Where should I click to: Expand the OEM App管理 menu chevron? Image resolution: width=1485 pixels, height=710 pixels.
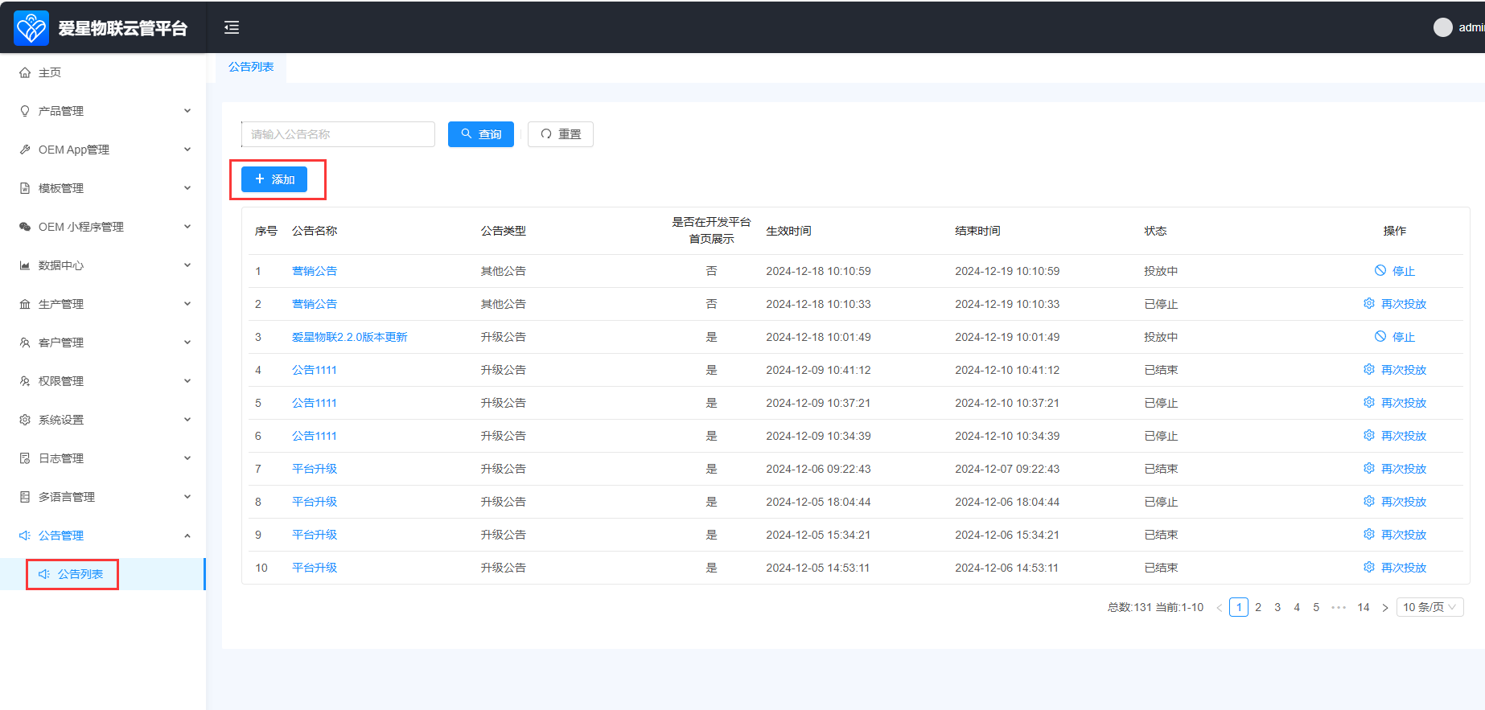tap(187, 150)
